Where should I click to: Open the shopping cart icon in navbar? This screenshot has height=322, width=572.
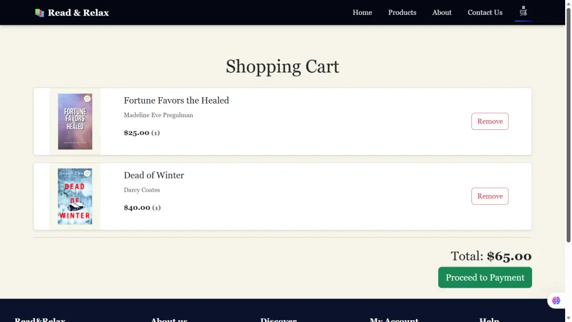click(x=523, y=12)
